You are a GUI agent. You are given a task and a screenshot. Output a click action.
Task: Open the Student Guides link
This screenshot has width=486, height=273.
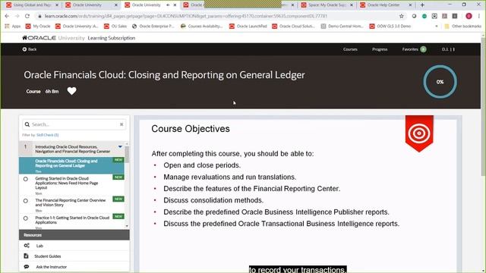tap(47, 256)
